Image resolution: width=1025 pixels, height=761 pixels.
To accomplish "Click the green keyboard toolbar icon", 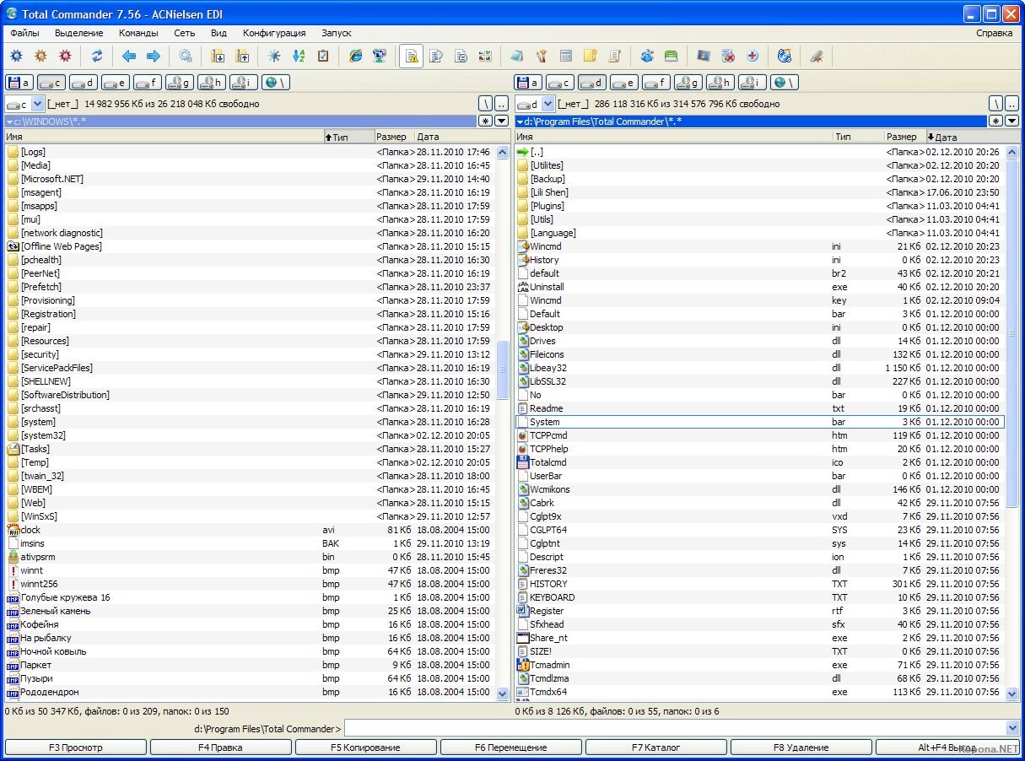I will point(672,57).
